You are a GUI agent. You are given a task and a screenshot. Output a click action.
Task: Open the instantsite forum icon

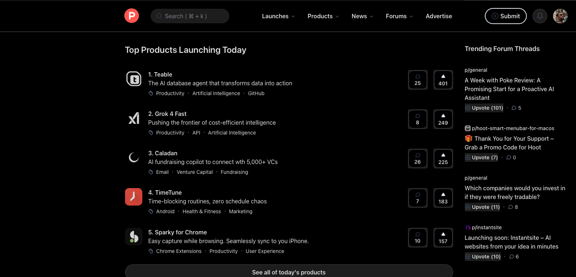click(x=468, y=227)
